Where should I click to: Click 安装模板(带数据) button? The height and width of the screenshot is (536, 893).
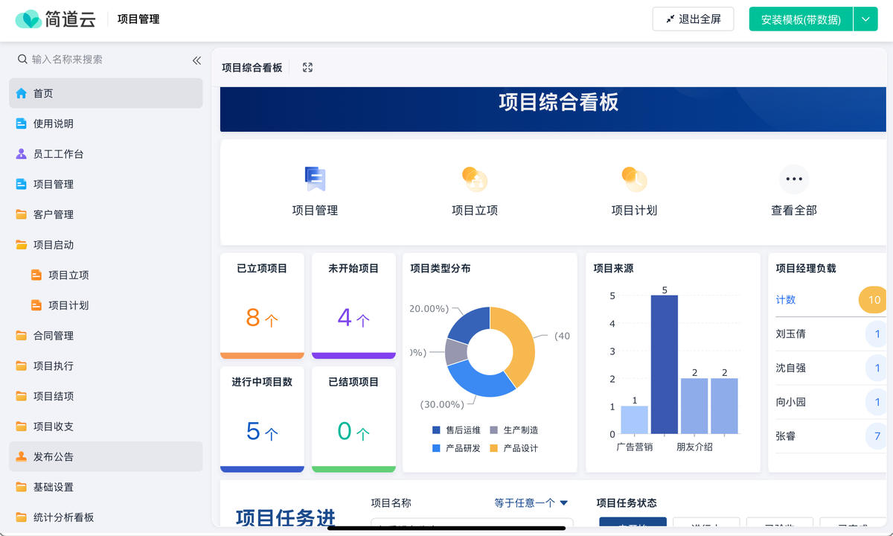801,19
